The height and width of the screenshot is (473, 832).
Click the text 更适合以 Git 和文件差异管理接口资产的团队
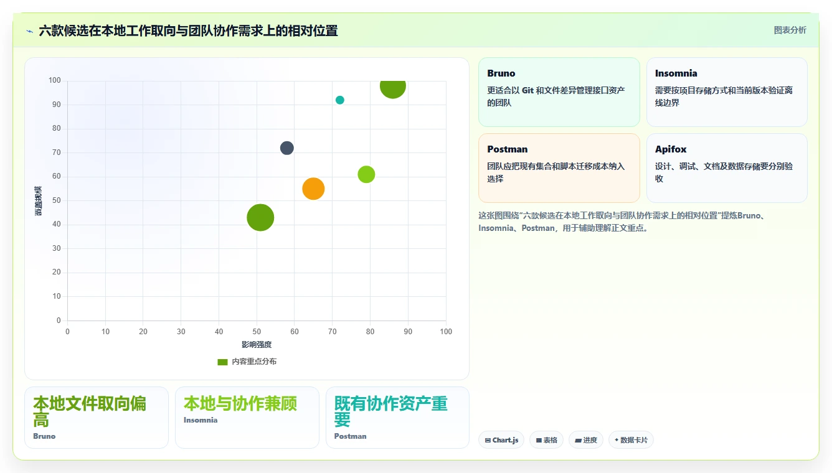coord(556,96)
